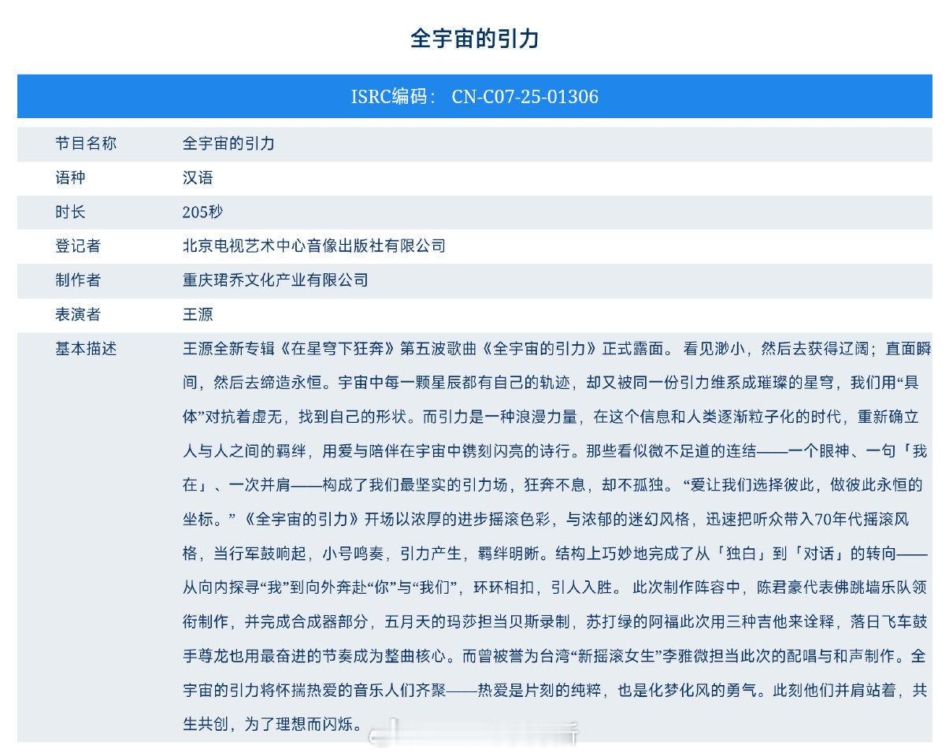Screen dimensions: 949x756
Task: Click the 制作者 field label
Action: (78, 280)
